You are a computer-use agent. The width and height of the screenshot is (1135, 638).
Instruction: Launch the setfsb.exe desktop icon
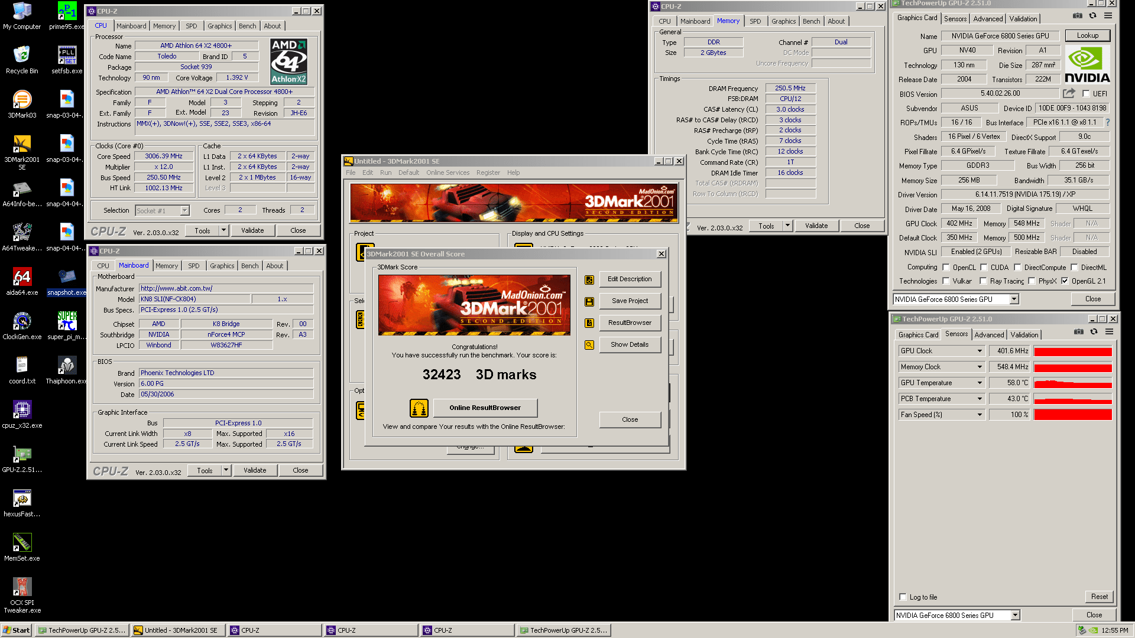coord(67,60)
